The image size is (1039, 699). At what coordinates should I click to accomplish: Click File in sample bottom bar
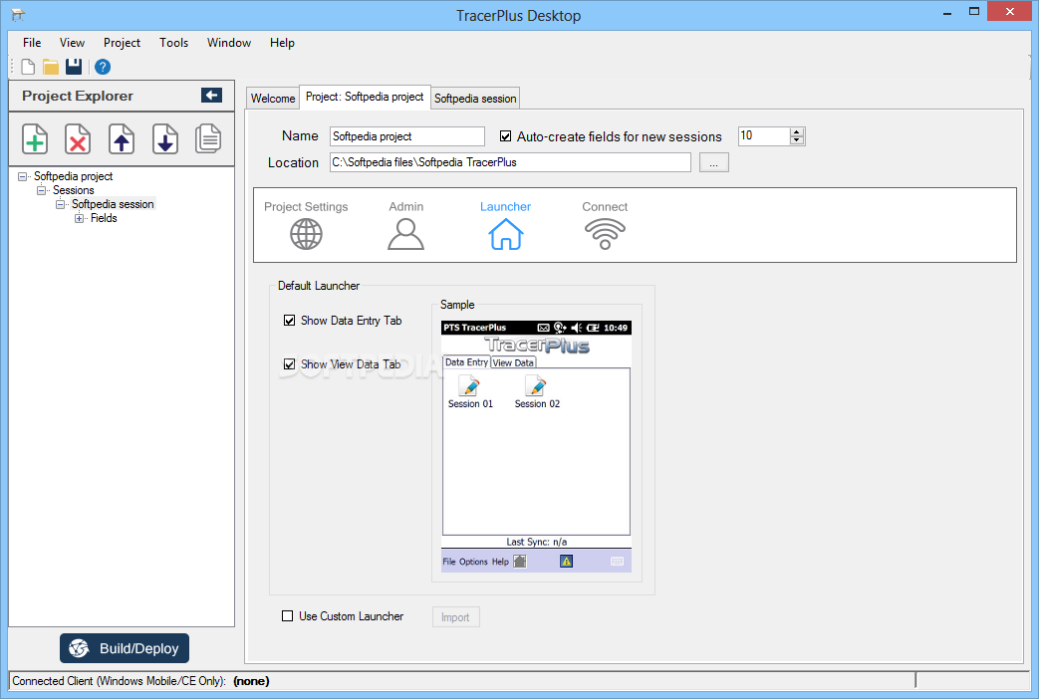coord(449,562)
